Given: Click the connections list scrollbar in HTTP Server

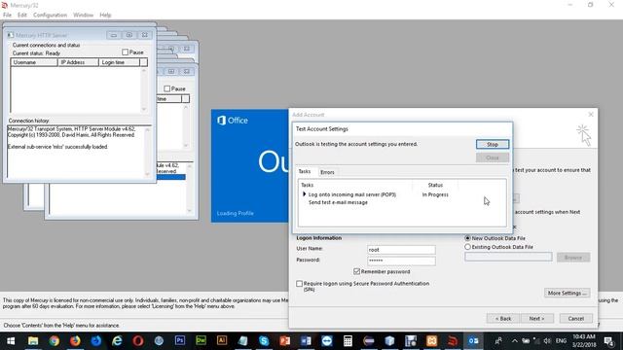Looking at the screenshot, I should pyautogui.click(x=144, y=89).
